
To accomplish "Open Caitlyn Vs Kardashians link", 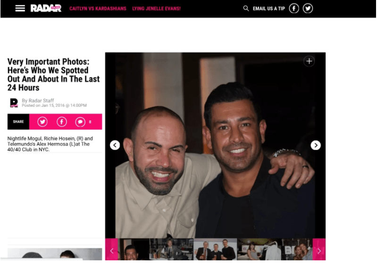I will pyautogui.click(x=98, y=8).
